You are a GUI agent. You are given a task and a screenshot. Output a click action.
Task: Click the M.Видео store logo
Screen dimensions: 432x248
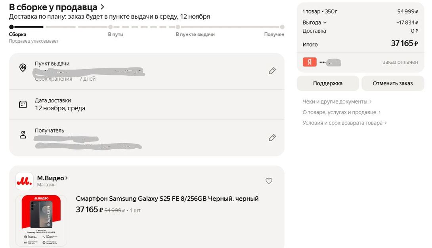pyautogui.click(x=24, y=181)
